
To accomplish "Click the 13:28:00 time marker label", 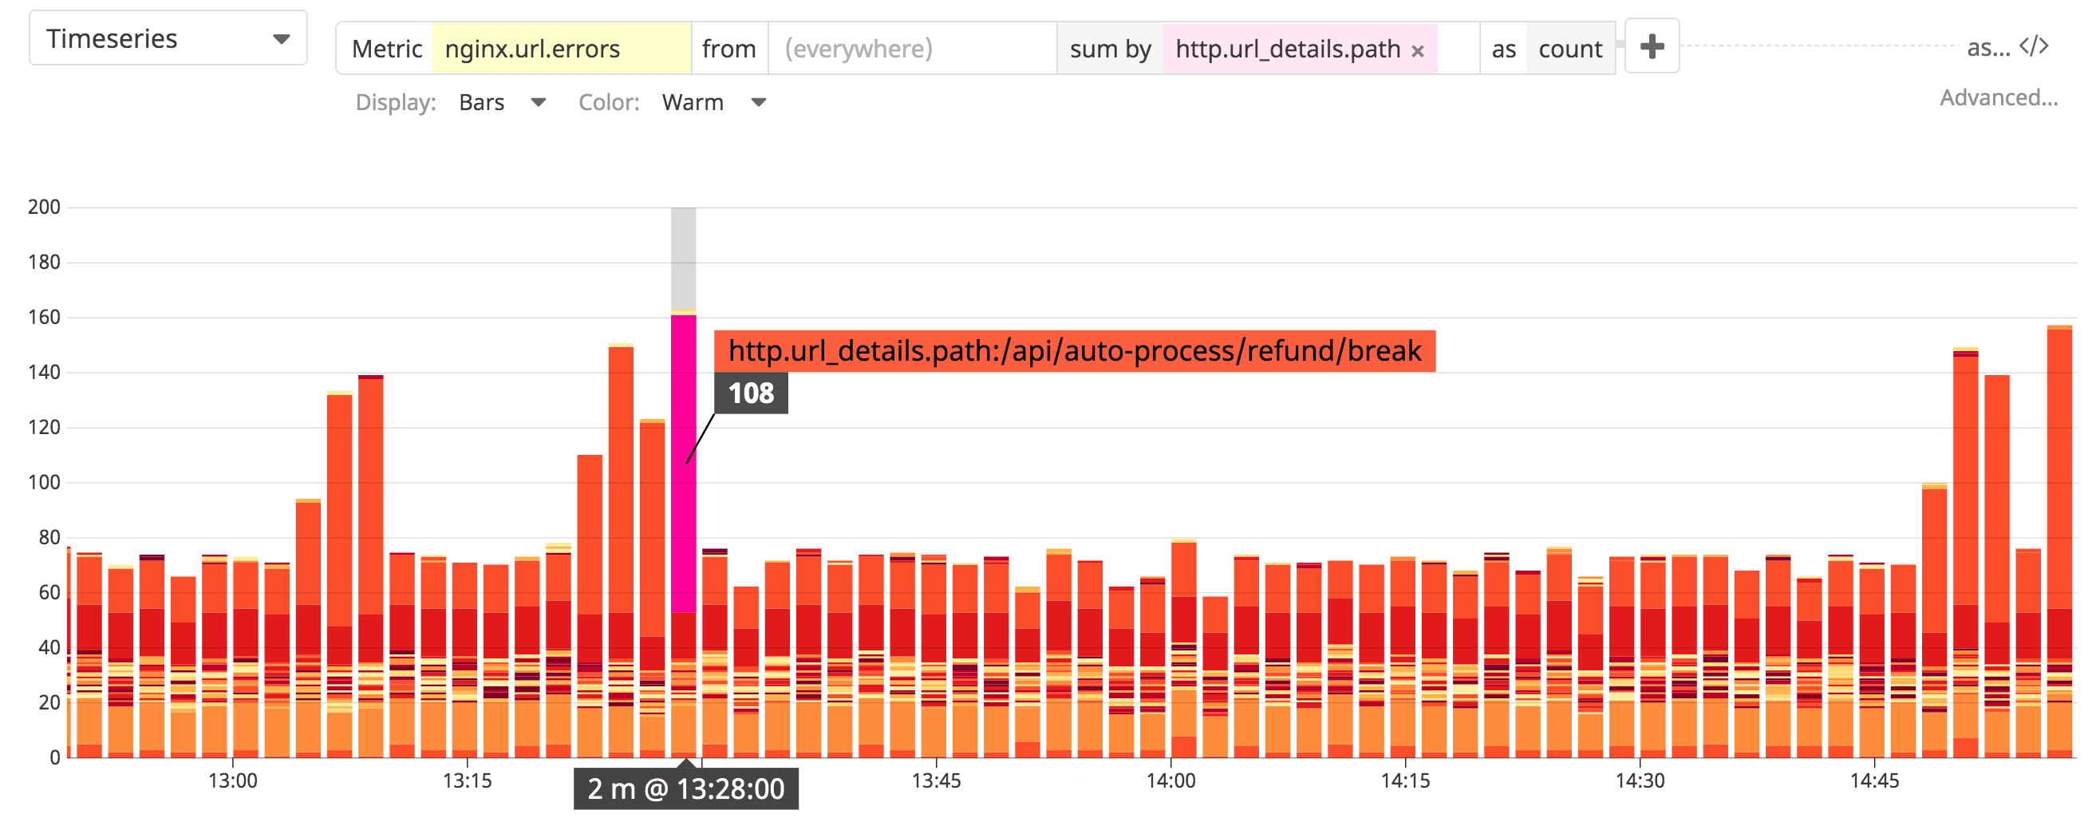I will [685, 788].
